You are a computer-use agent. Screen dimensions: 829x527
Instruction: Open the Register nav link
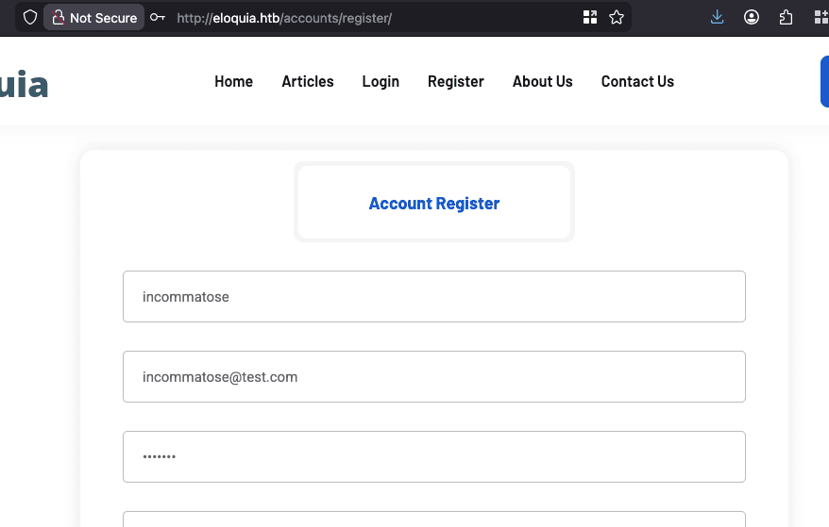[456, 81]
